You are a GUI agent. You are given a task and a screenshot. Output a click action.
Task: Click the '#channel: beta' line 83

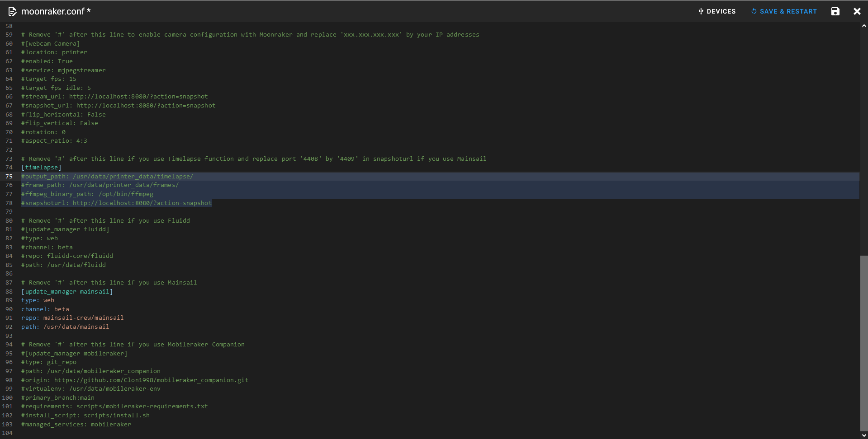(x=47, y=248)
